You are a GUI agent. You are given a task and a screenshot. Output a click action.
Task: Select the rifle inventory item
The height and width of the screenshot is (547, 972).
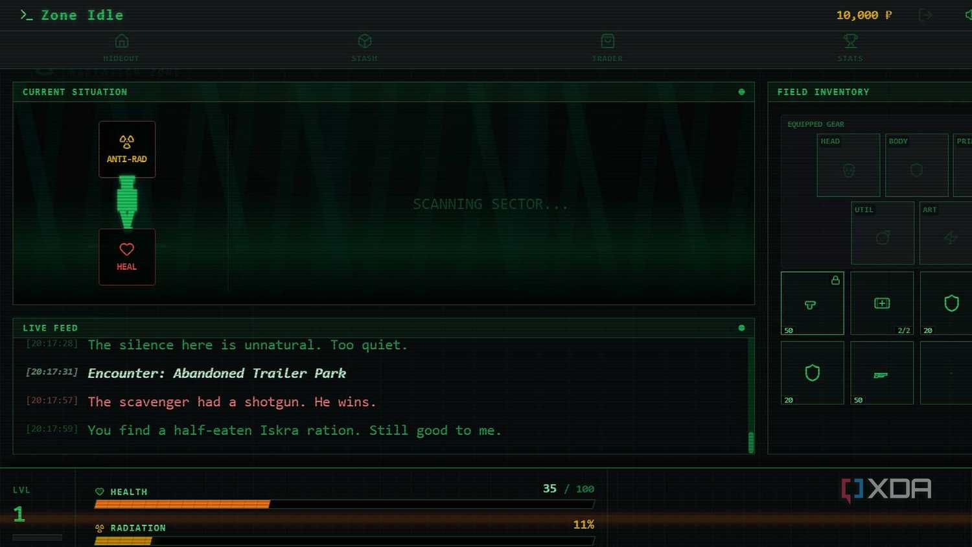(x=882, y=373)
